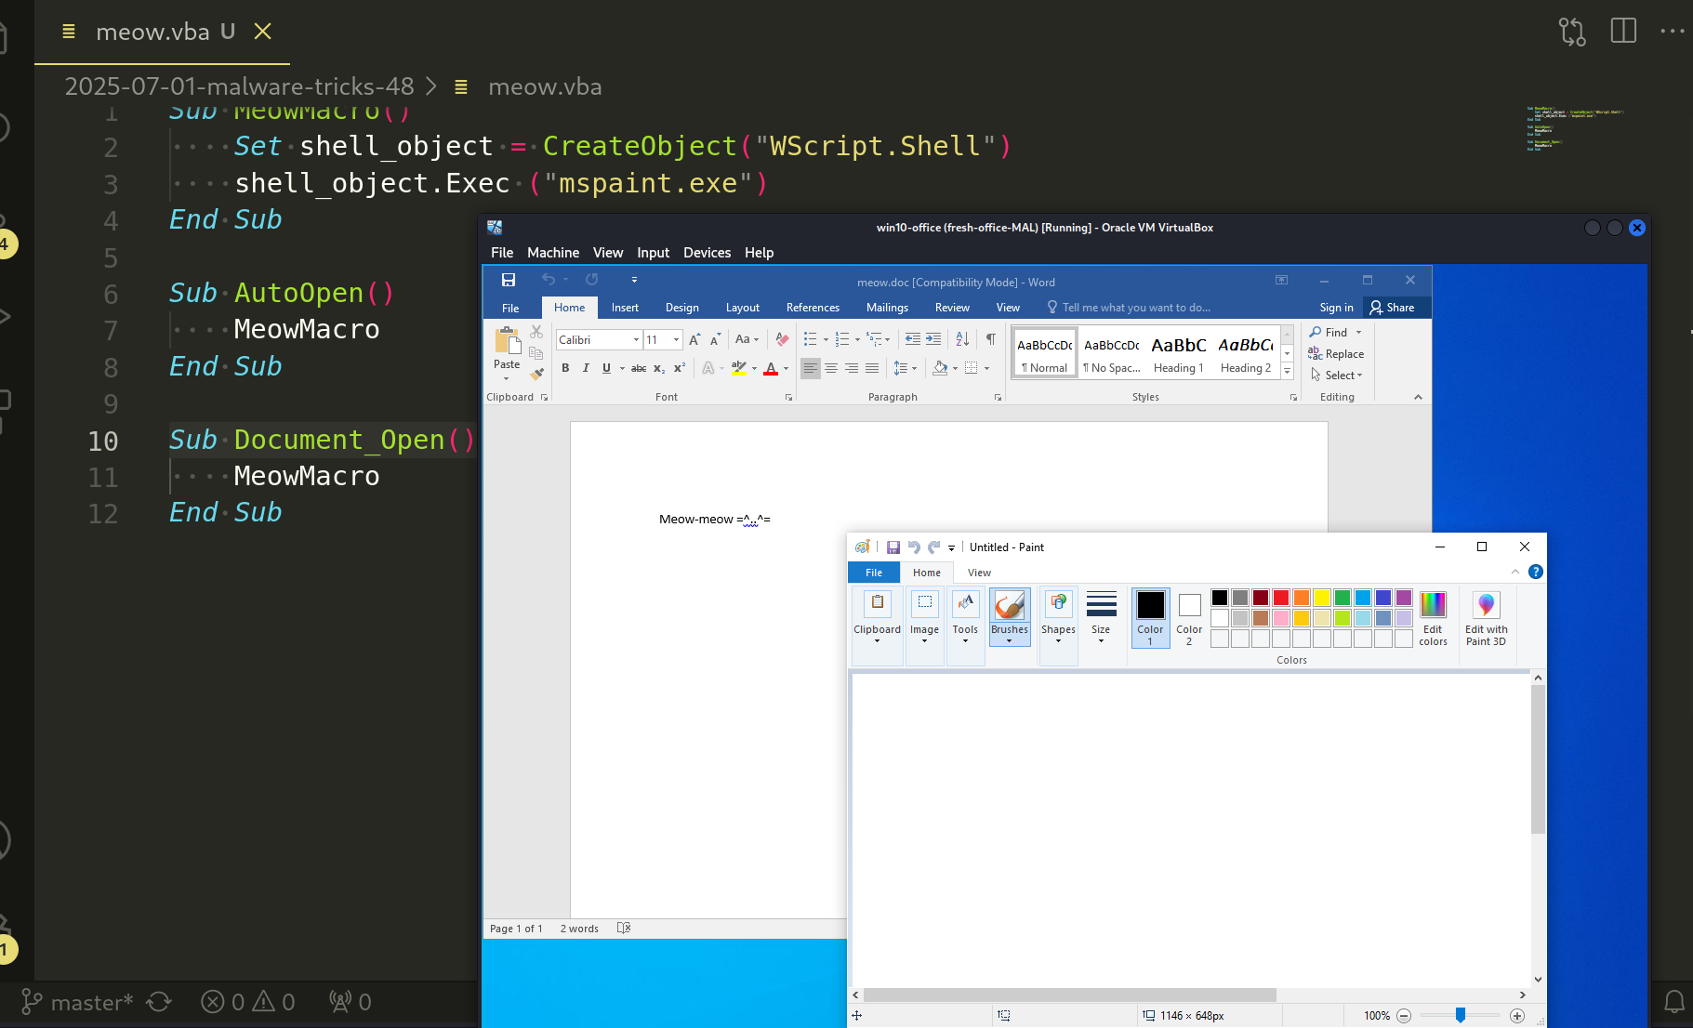Image resolution: width=1693 pixels, height=1028 pixels.
Task: Open Change Case Aa dropdown
Action: [x=747, y=339]
